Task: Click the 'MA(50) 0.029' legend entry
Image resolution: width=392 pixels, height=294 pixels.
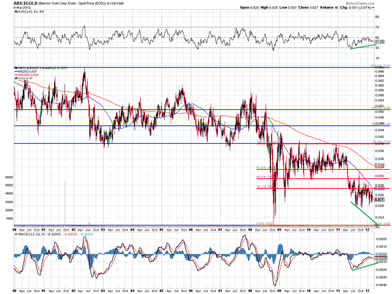Action: (27, 72)
